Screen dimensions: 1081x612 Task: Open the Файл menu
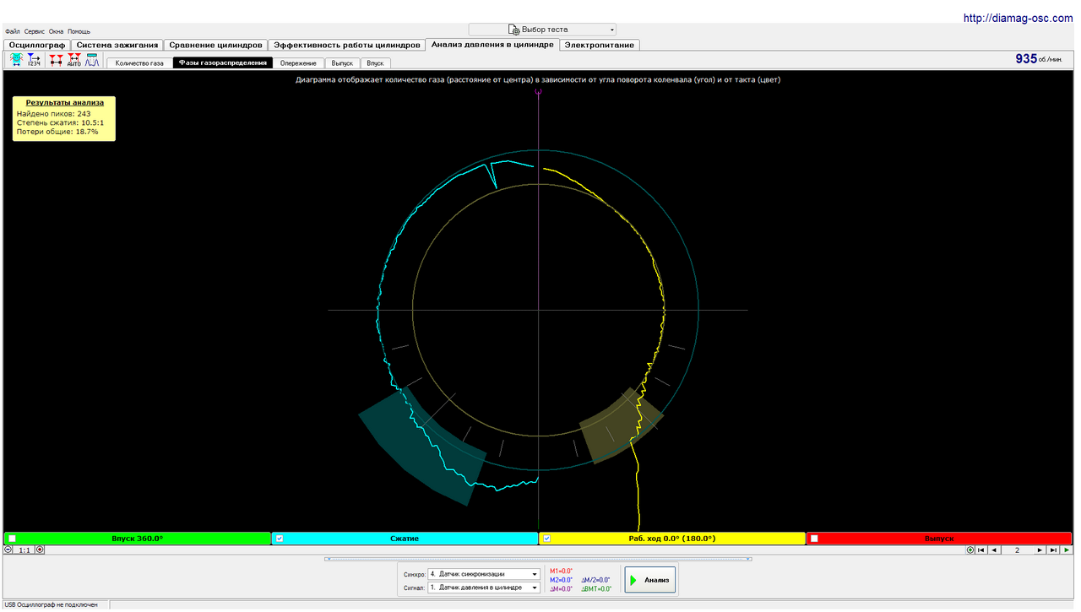tap(13, 31)
